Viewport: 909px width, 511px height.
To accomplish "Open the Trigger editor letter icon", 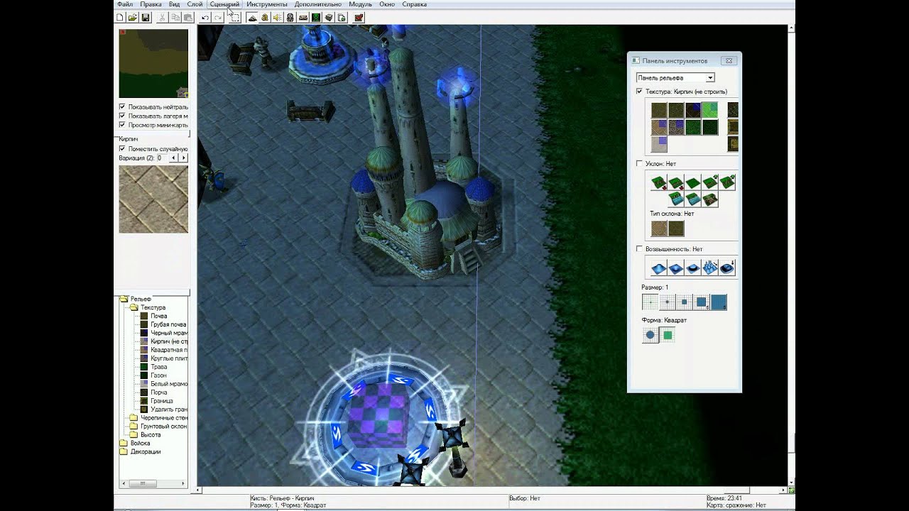I will (x=265, y=17).
